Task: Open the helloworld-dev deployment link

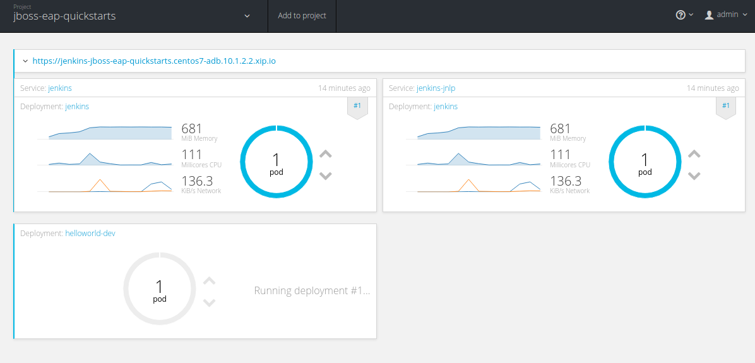Action: [90, 233]
